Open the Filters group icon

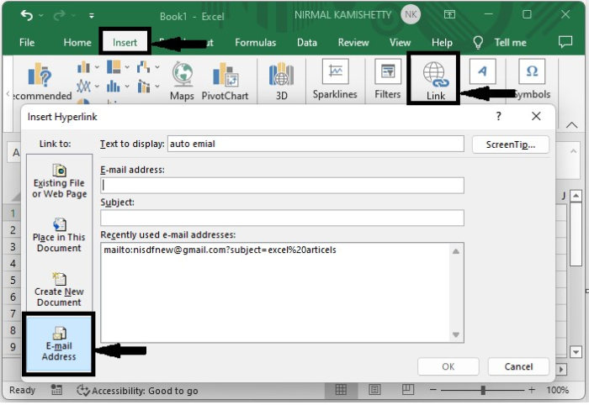pyautogui.click(x=388, y=71)
